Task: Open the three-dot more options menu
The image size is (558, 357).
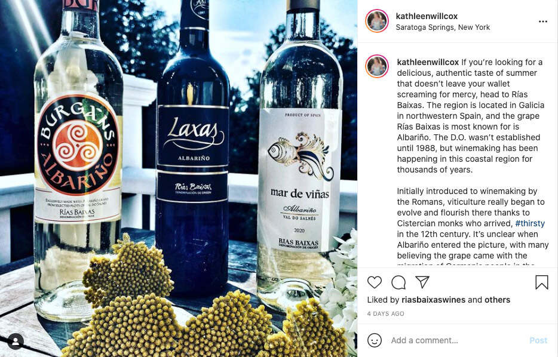Action: click(x=543, y=21)
